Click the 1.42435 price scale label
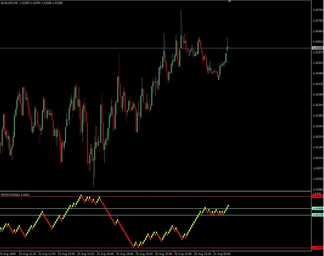The image size is (324, 256). [x=318, y=84]
